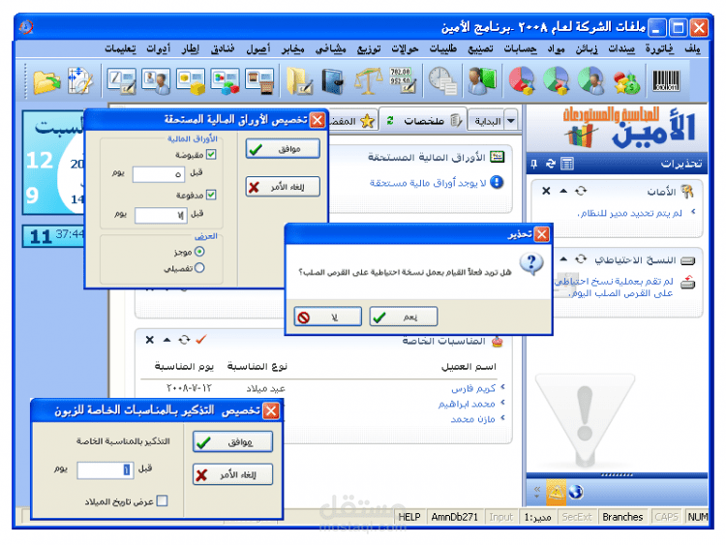Click the pin icon in تحذيرات header

[533, 164]
